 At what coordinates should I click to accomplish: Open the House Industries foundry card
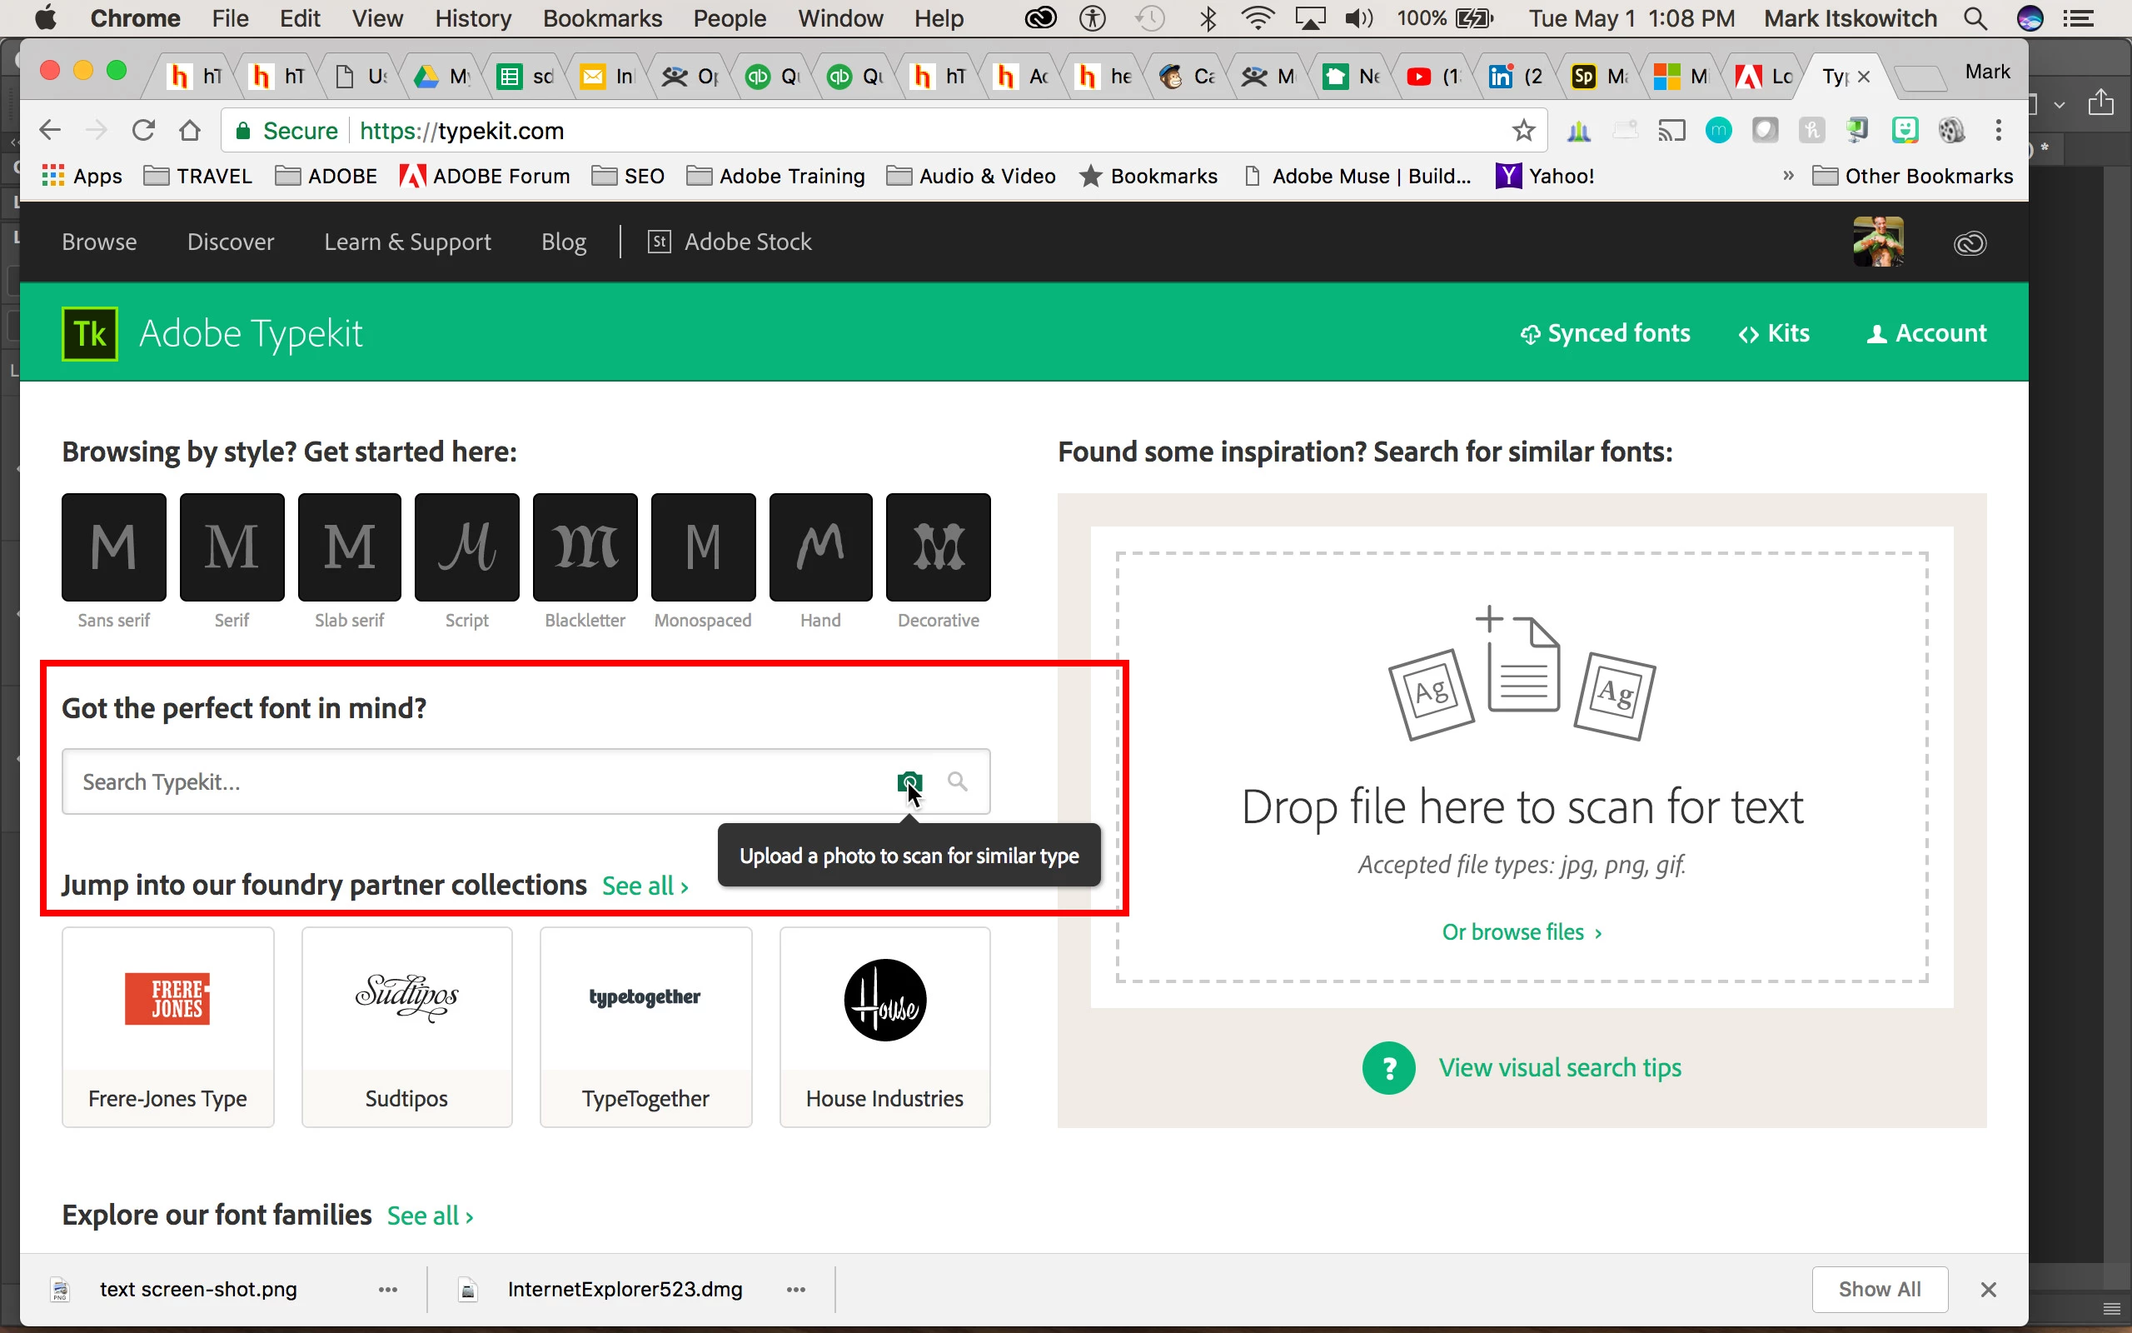884,1027
